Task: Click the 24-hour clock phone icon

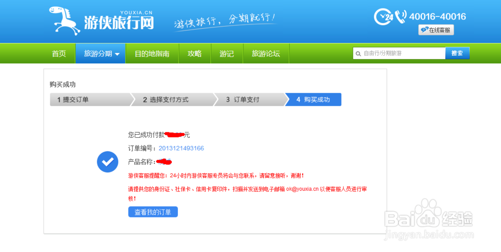Action: click(390, 17)
